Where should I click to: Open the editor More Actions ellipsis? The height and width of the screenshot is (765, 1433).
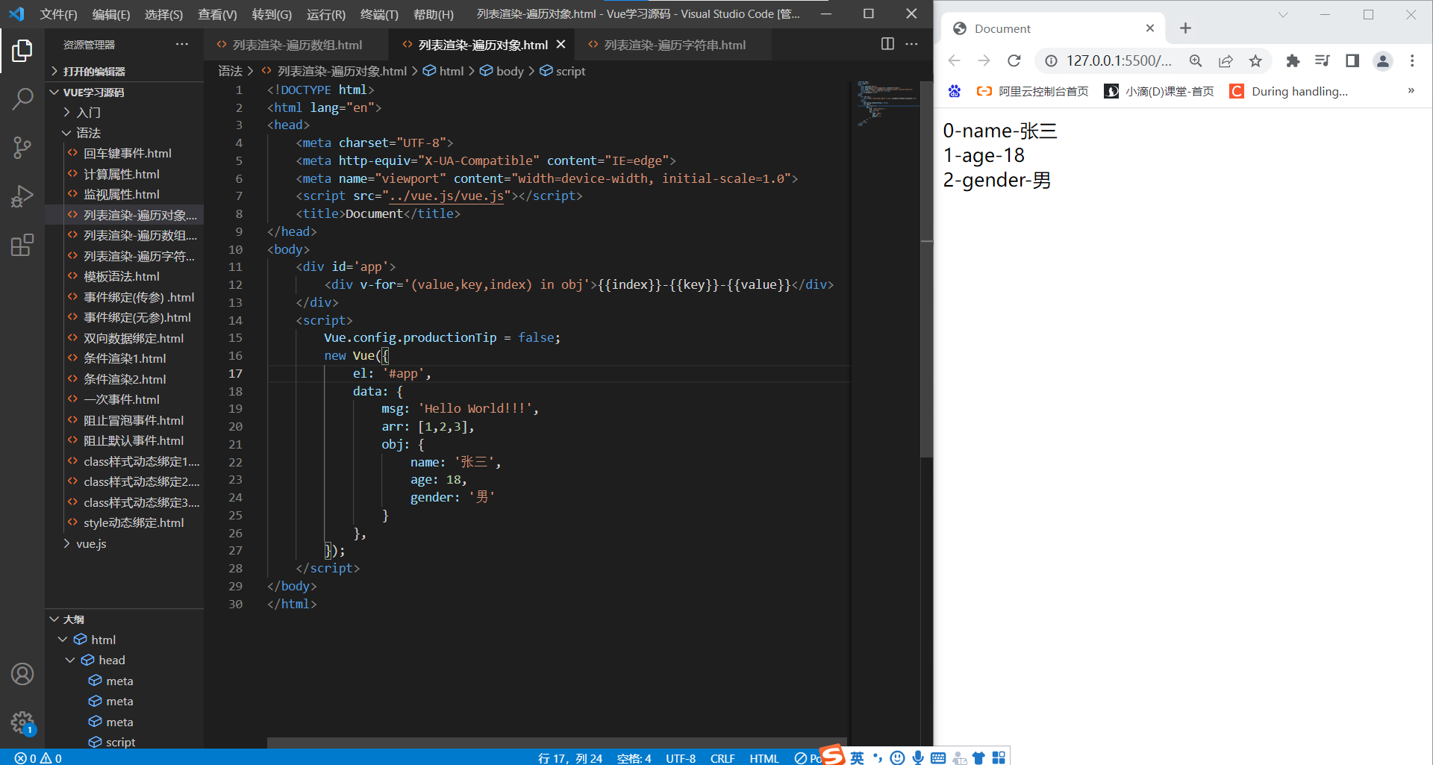click(x=911, y=44)
